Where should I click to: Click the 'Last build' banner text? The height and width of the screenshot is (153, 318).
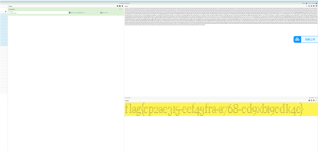[x=124, y=3]
